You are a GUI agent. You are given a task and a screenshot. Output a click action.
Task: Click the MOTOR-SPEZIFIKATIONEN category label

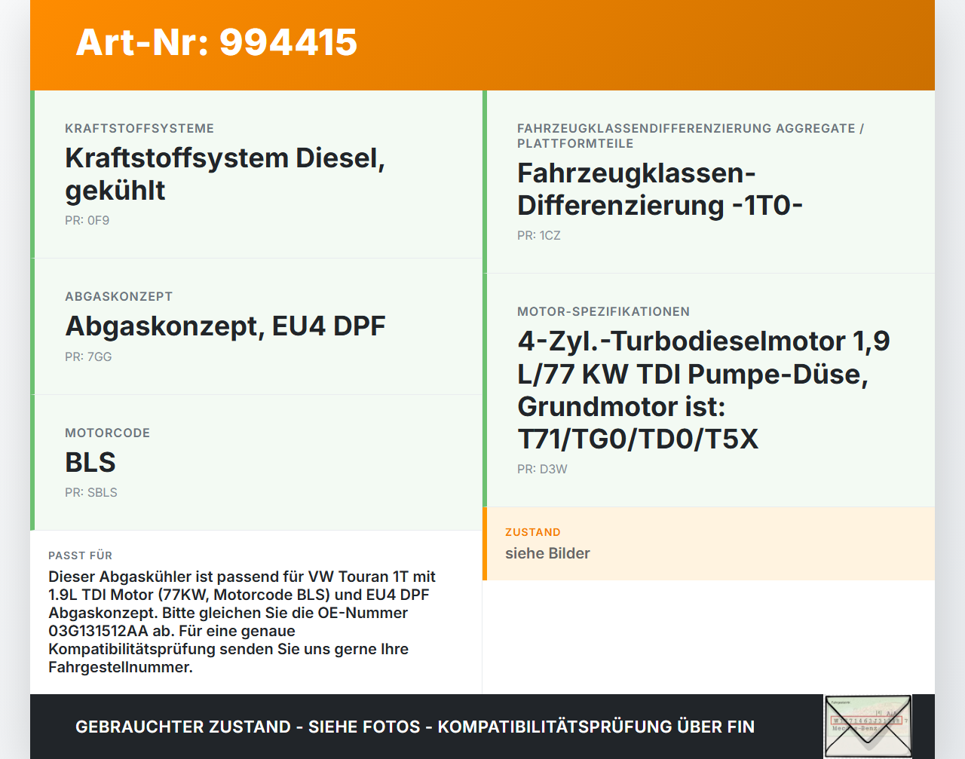[x=603, y=312]
